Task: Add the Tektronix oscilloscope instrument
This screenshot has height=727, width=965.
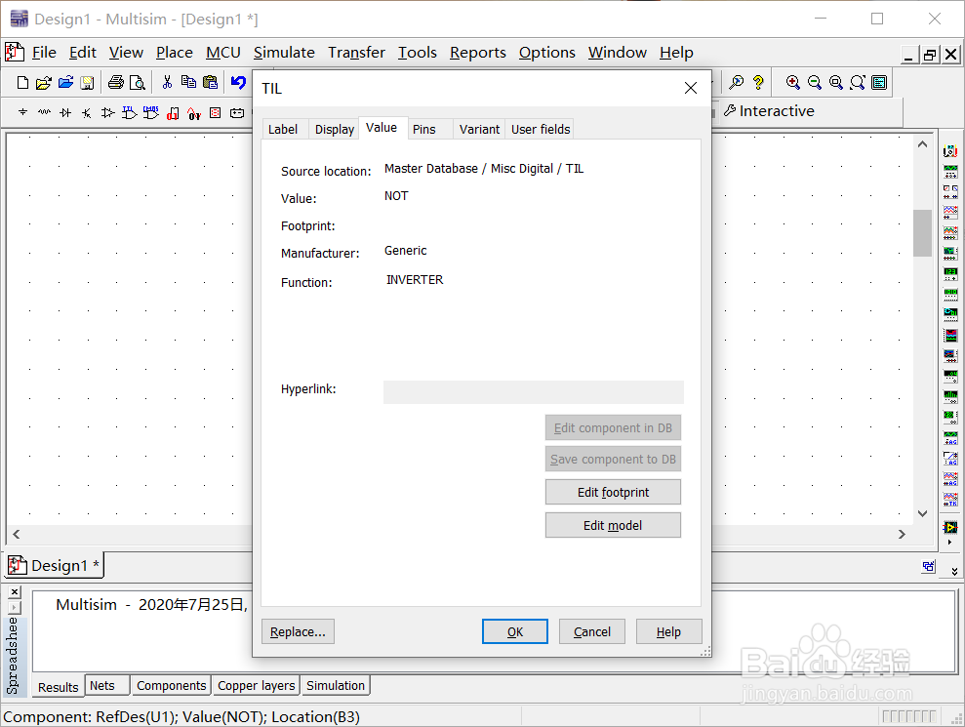Action: (950, 498)
